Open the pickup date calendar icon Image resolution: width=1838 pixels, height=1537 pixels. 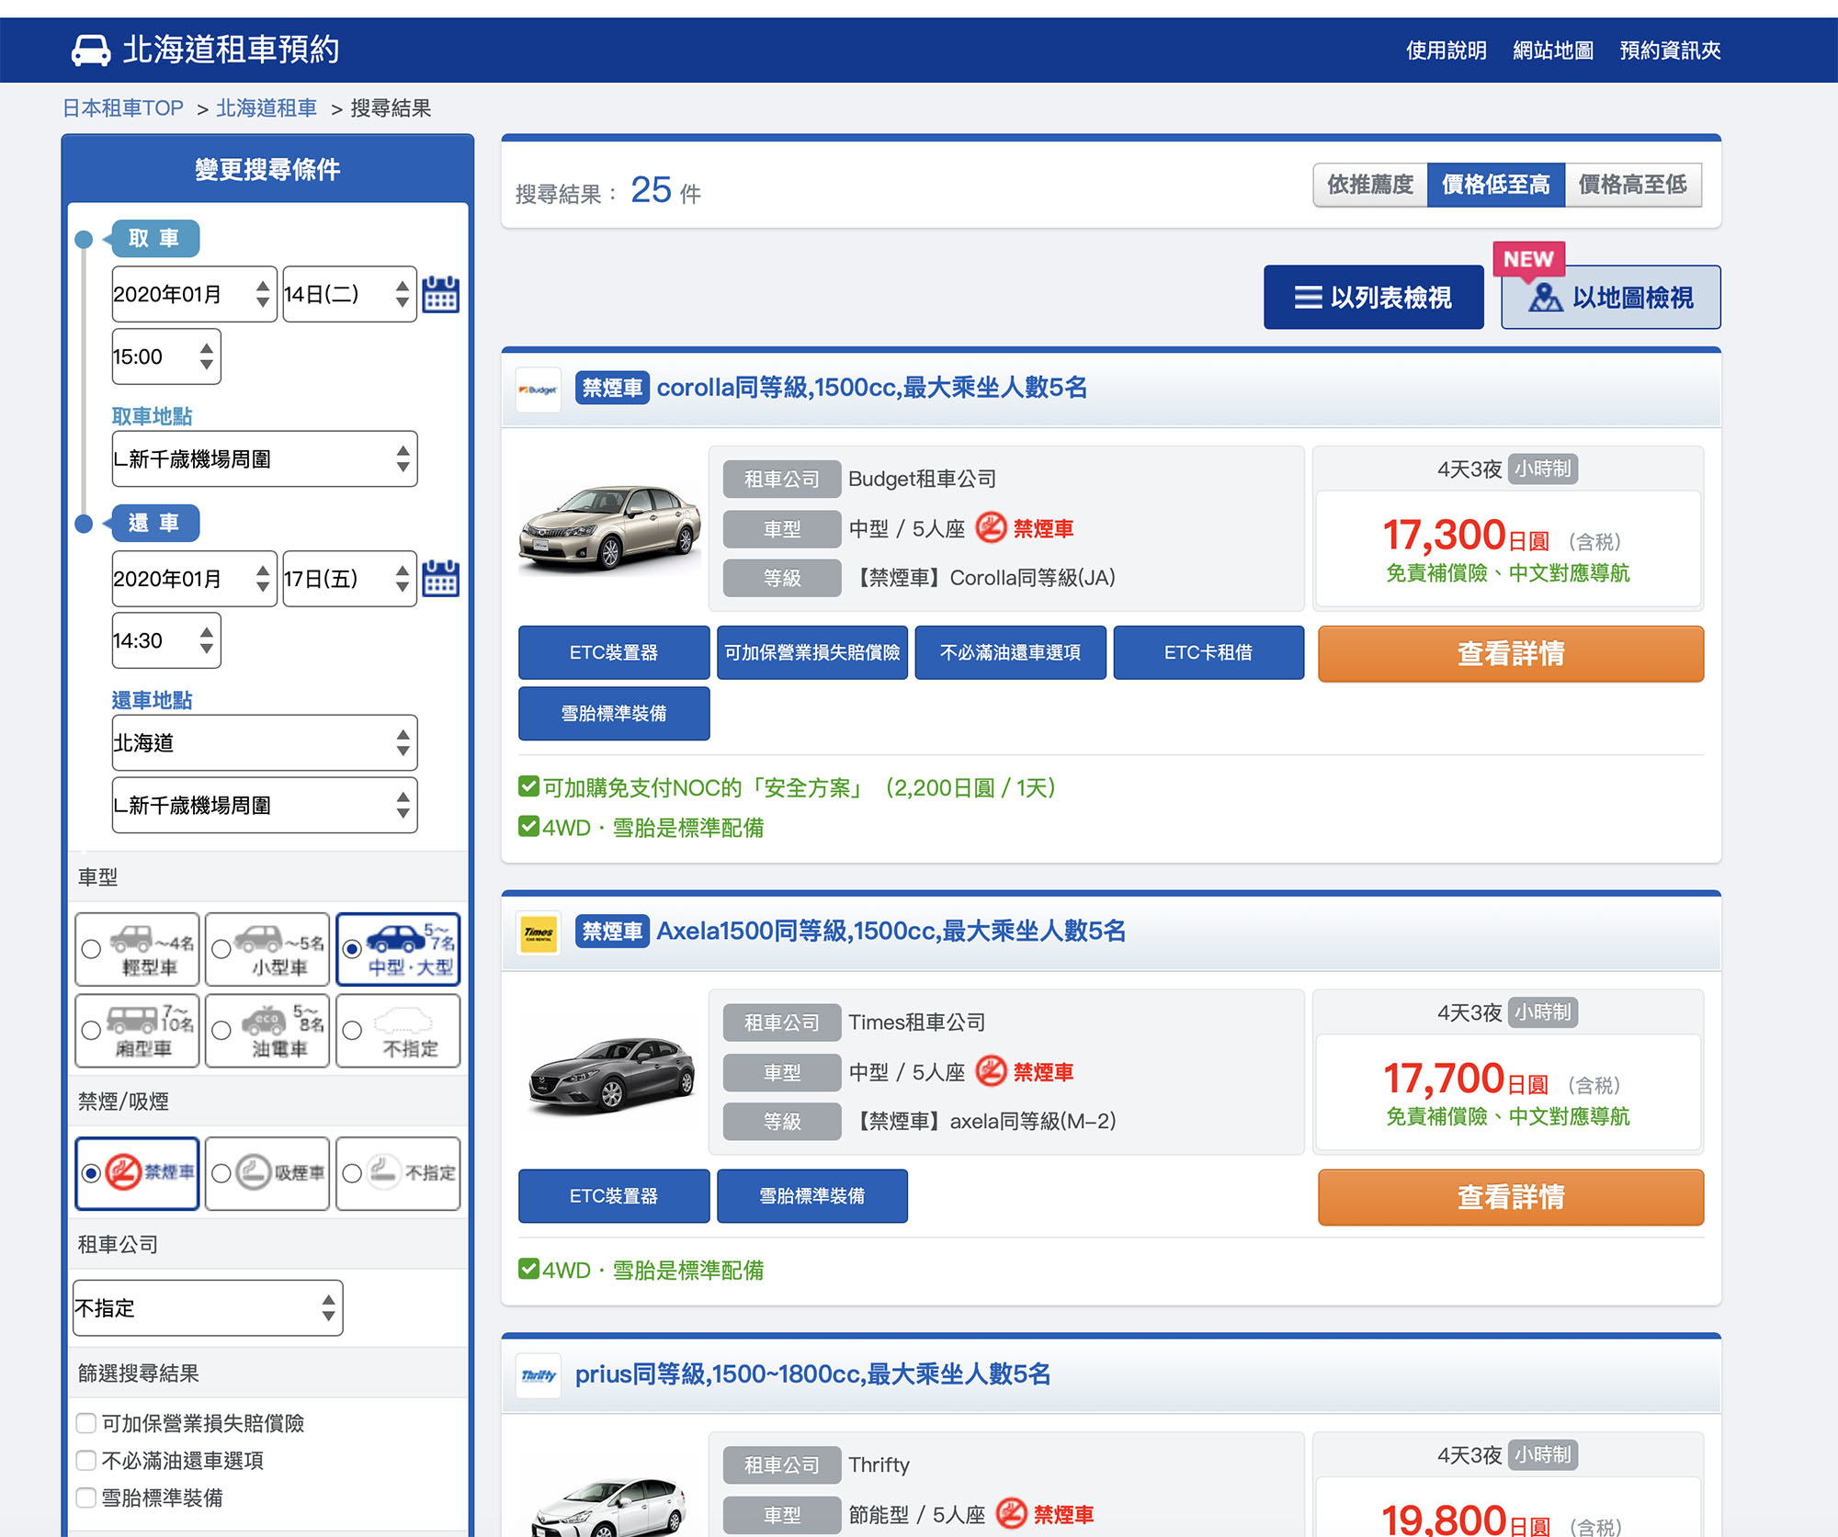[x=440, y=294]
